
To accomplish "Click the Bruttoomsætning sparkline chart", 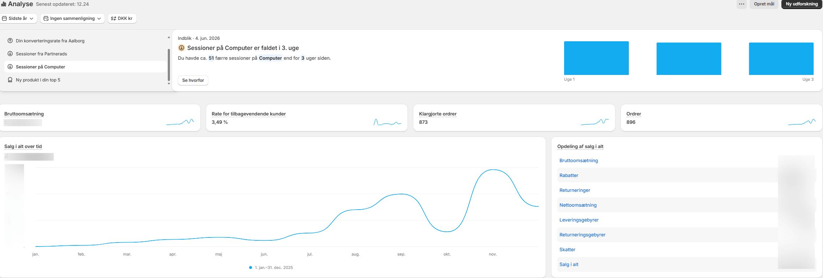I will [180, 122].
